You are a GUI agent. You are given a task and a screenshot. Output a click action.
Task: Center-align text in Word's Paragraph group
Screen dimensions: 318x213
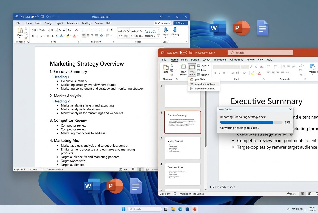(x=88, y=36)
